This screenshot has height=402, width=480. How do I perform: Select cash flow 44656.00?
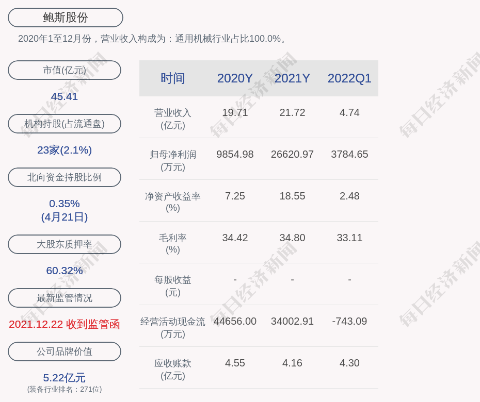235,321
